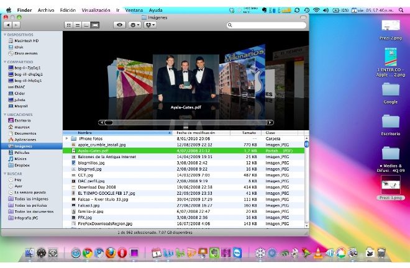Select EL TIEMPO GOOGLE FEB 17.jpg

pos(183,194)
